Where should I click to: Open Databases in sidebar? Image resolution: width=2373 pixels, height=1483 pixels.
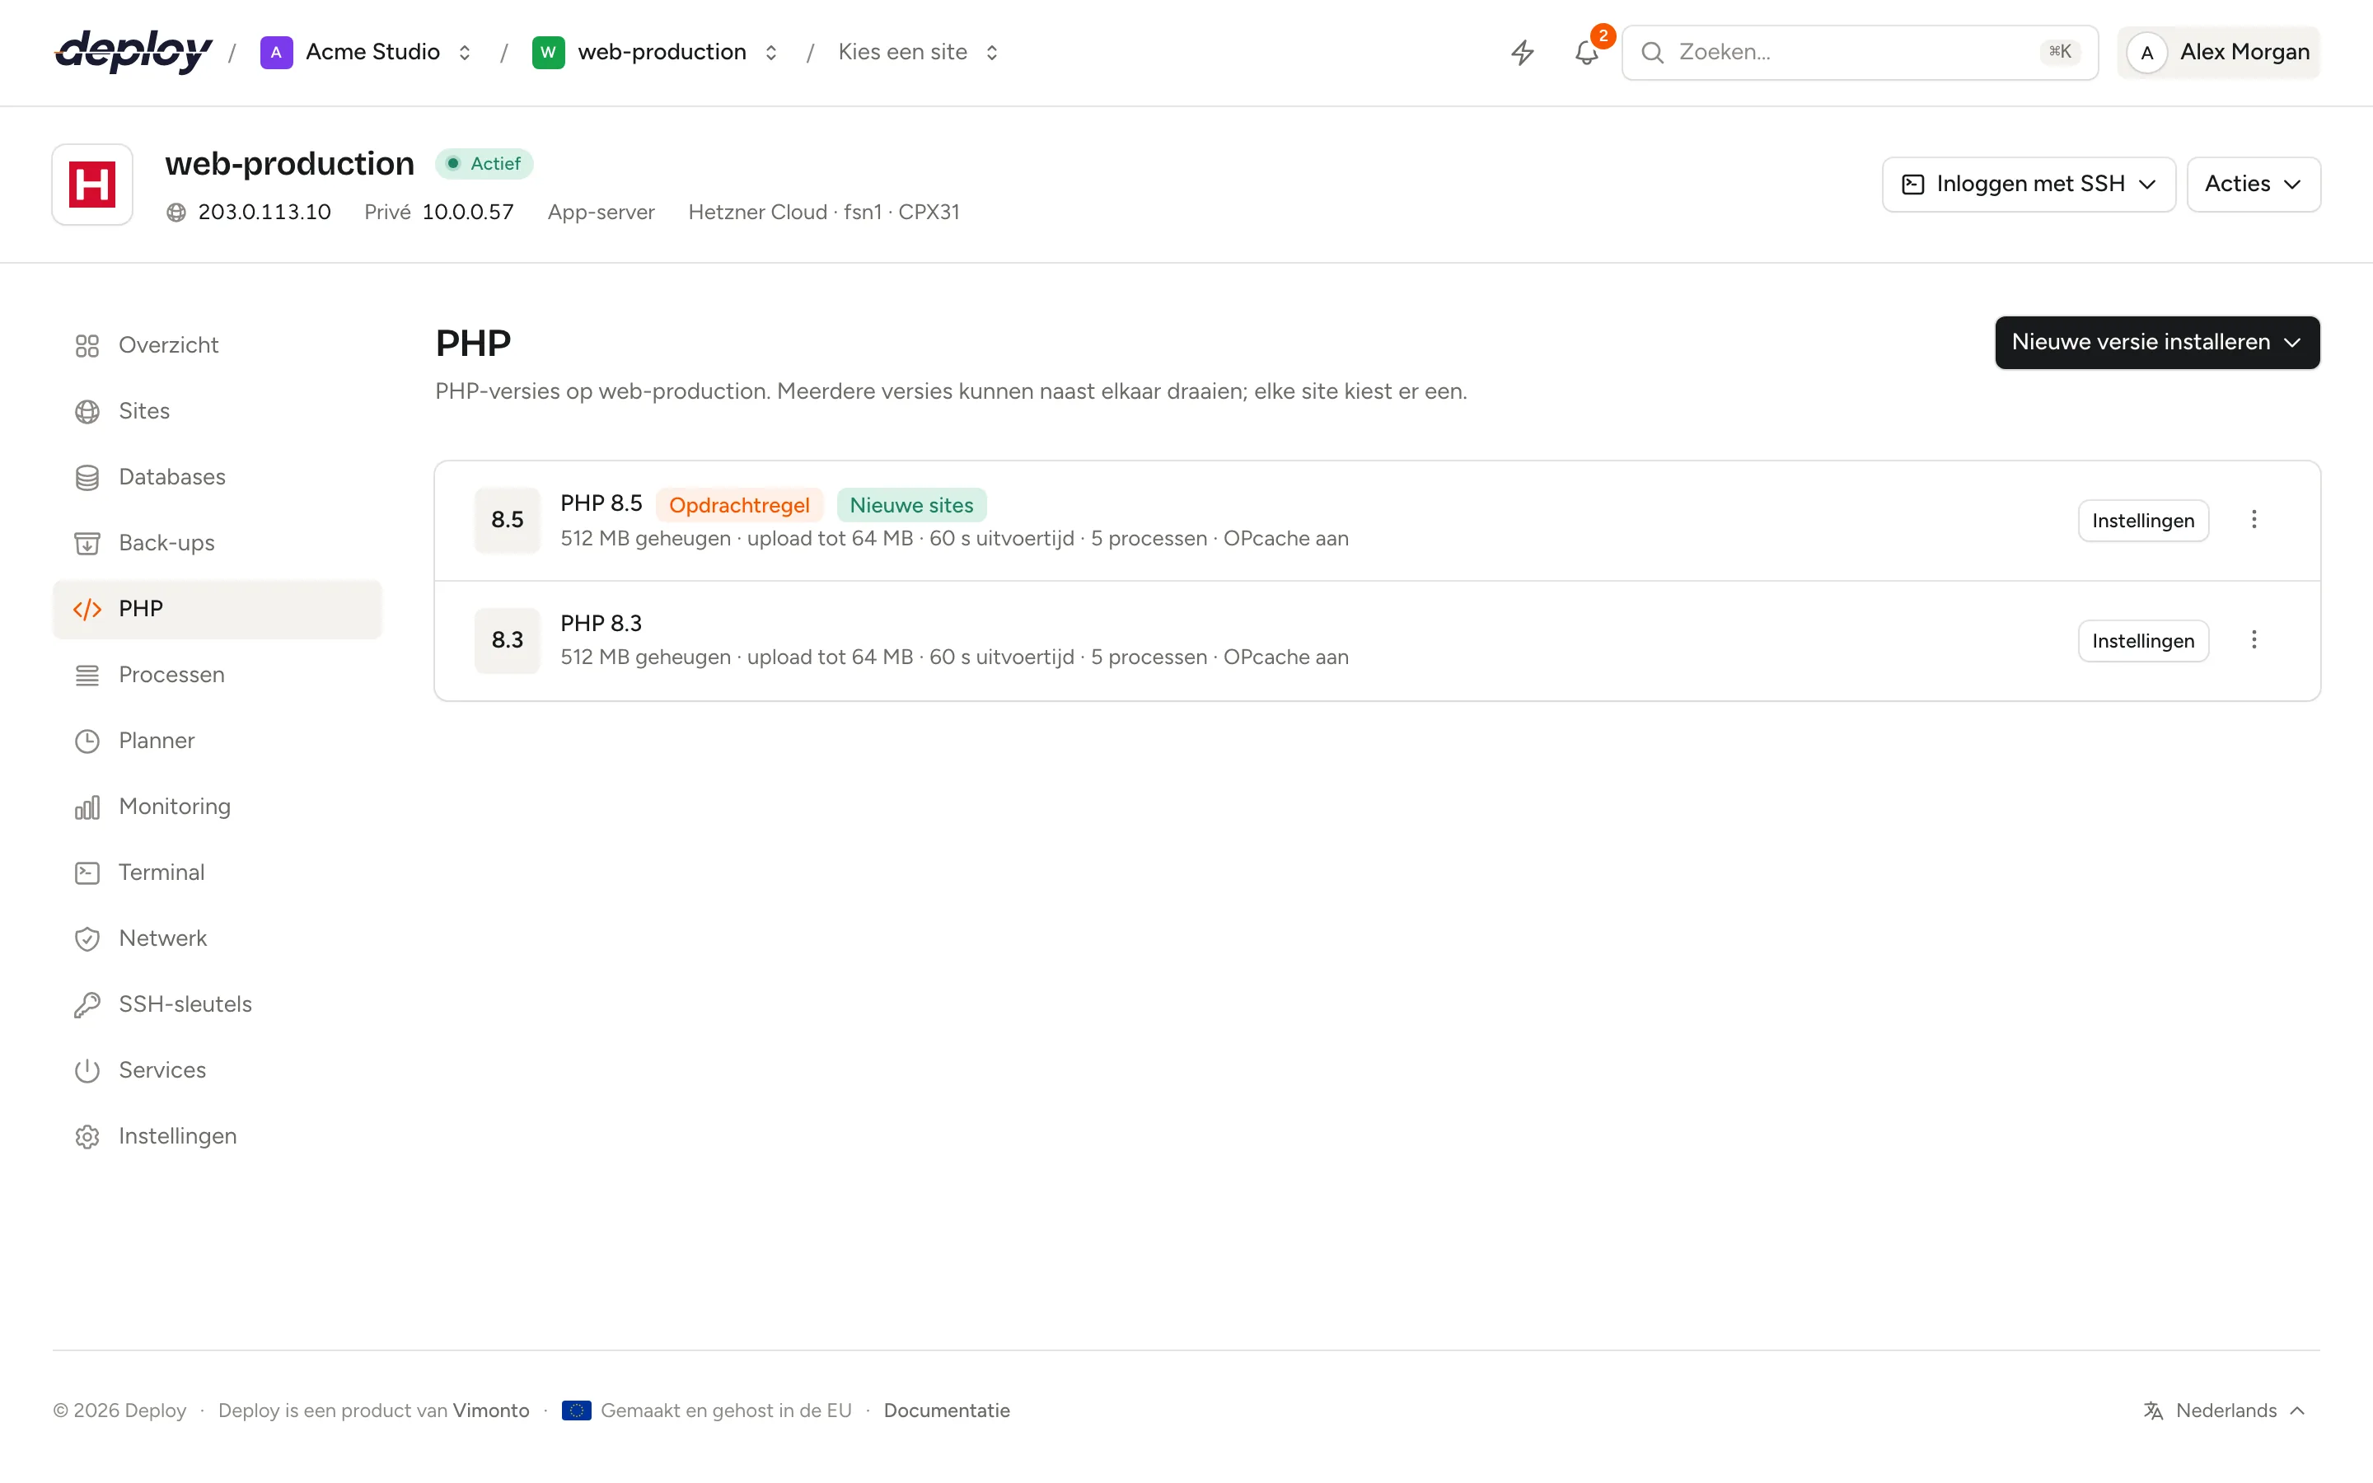tap(217, 477)
